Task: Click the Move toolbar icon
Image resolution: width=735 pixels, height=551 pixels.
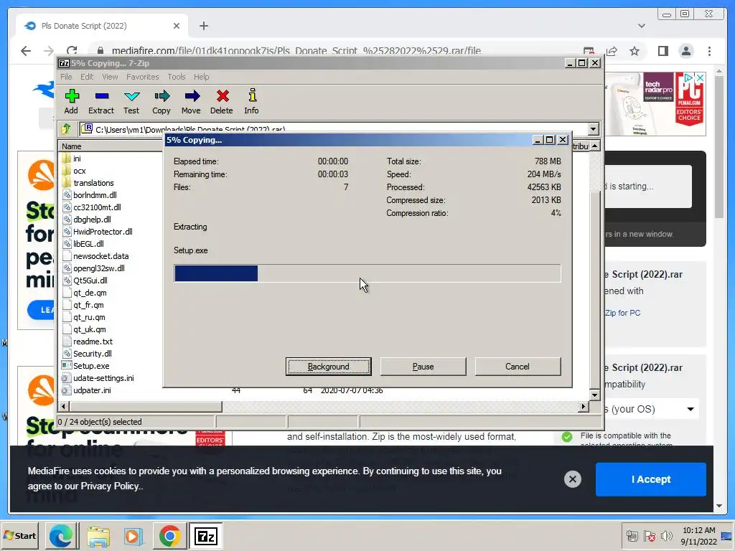Action: [x=191, y=102]
